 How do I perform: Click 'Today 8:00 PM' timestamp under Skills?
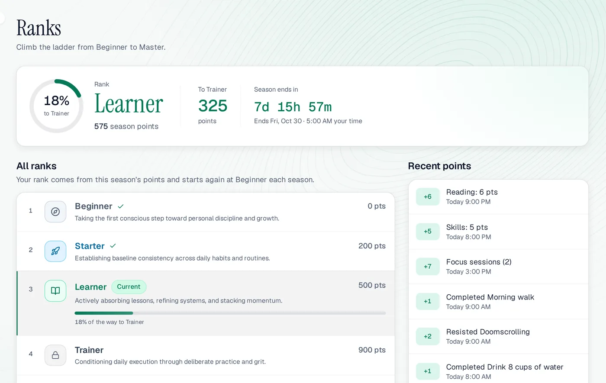pyautogui.click(x=468, y=237)
